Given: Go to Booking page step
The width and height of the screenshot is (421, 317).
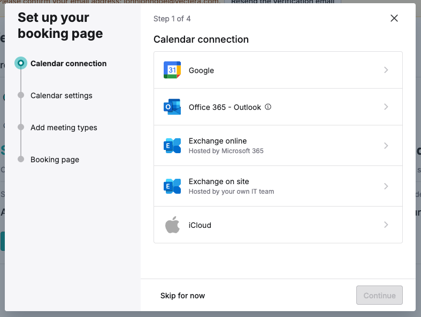Looking at the screenshot, I should coord(55,160).
